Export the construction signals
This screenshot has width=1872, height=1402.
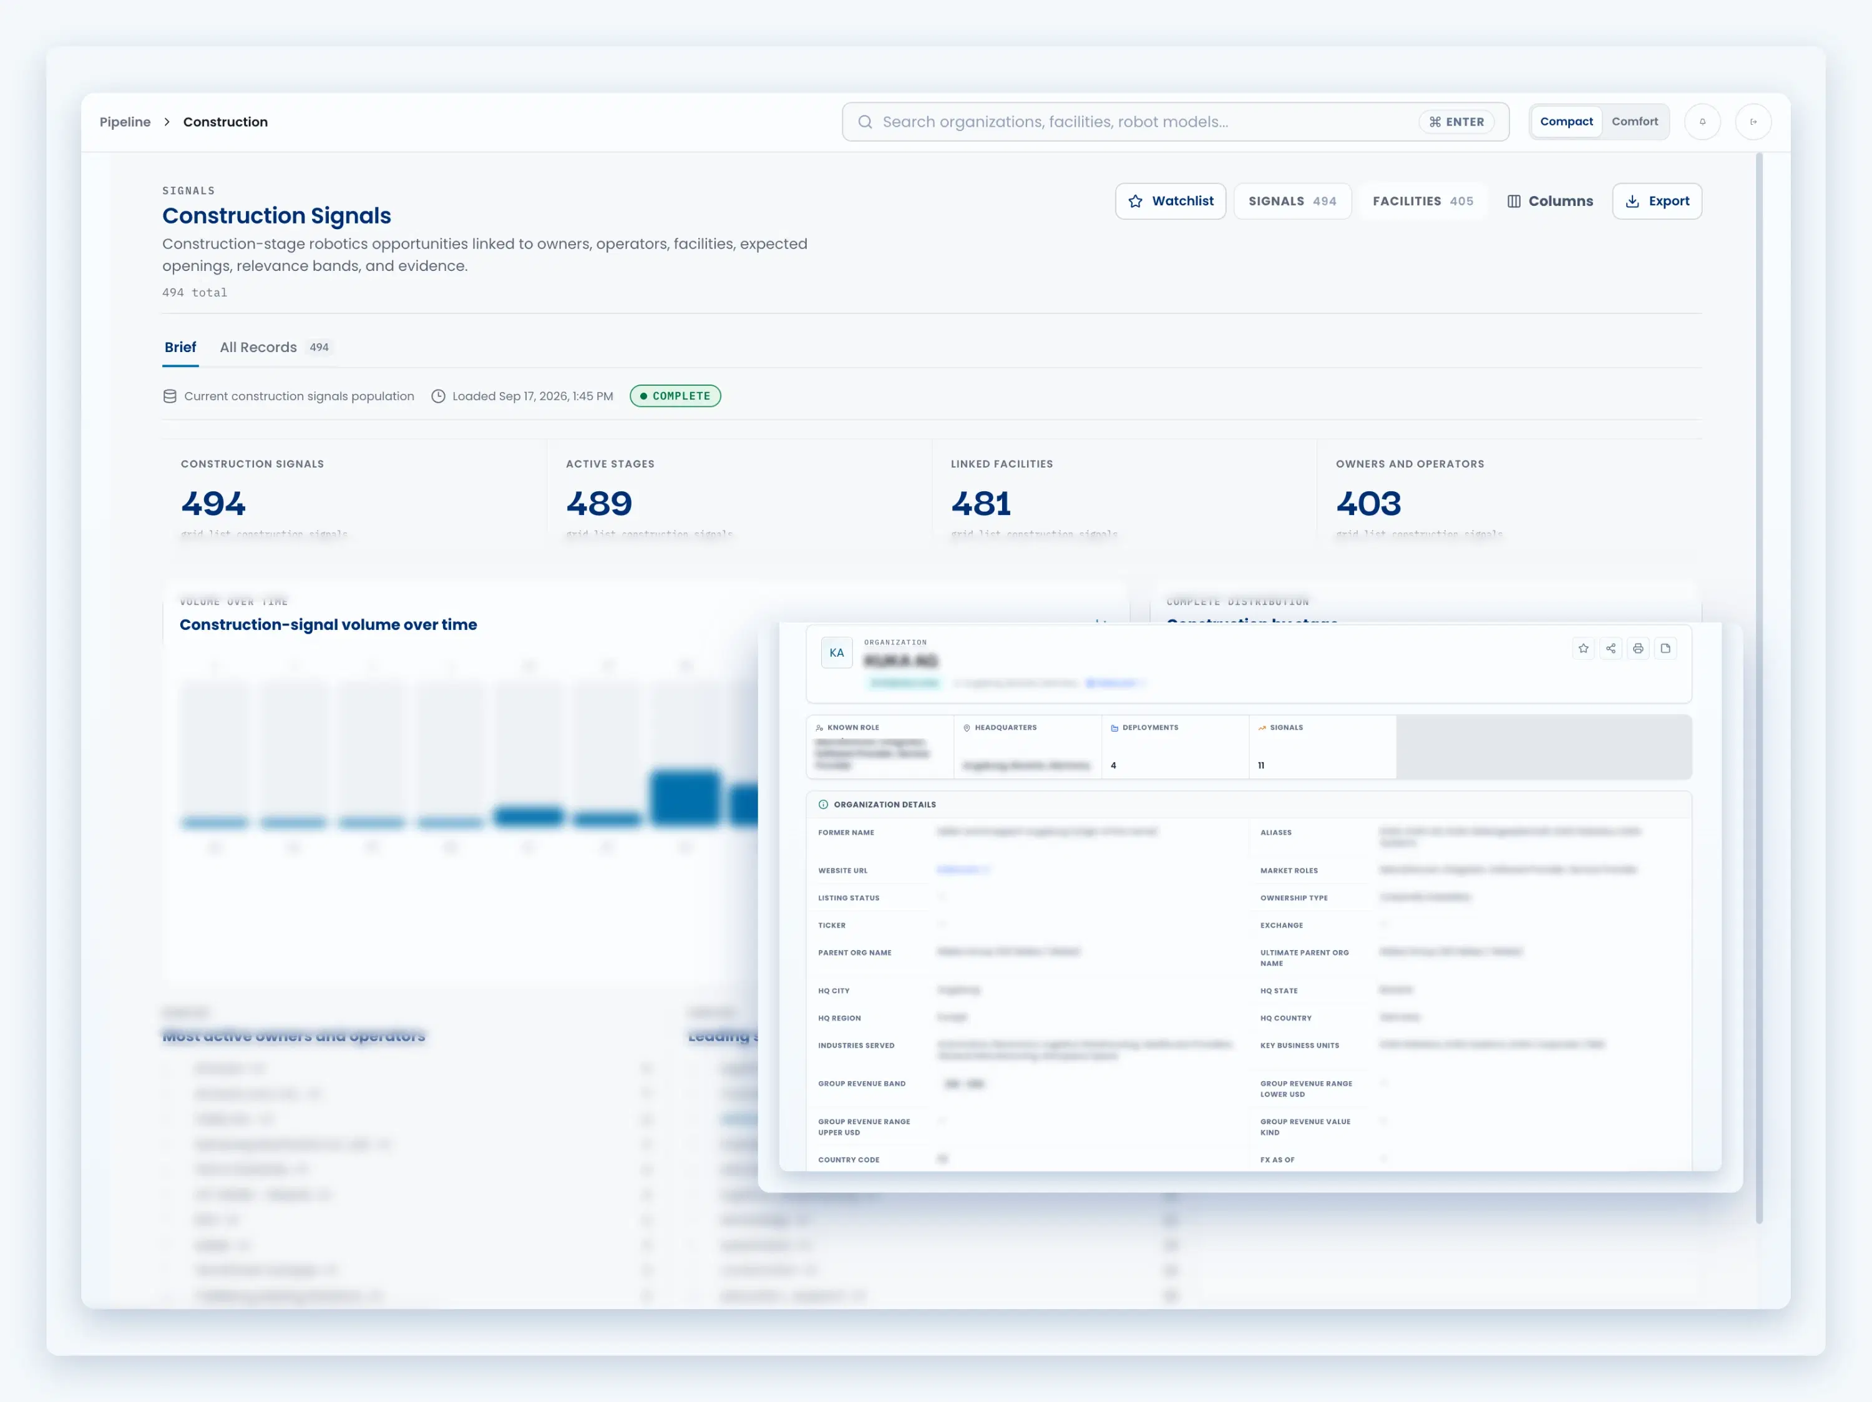tap(1656, 202)
